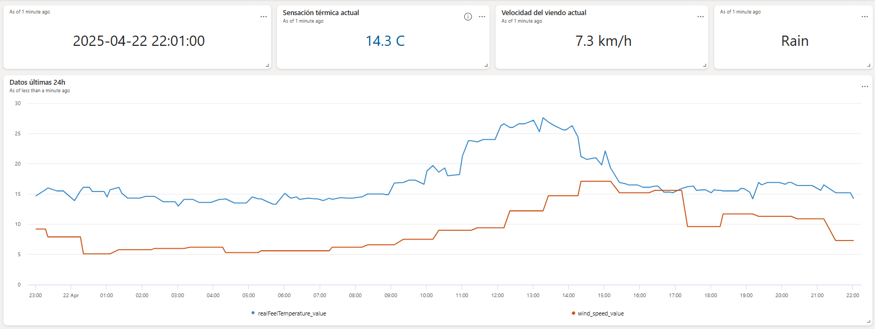
Task: Click info icon on Sensación térmica tile
Action: coord(468,17)
